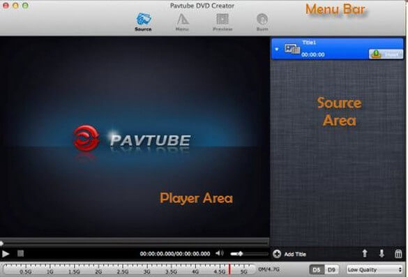Viewport: 408px width, 277px height.
Task: Open the Source step in toolbar
Action: pyautogui.click(x=143, y=22)
